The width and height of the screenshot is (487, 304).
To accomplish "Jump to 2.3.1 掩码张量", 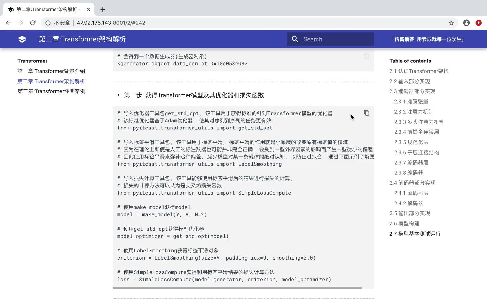I will pos(411,102).
